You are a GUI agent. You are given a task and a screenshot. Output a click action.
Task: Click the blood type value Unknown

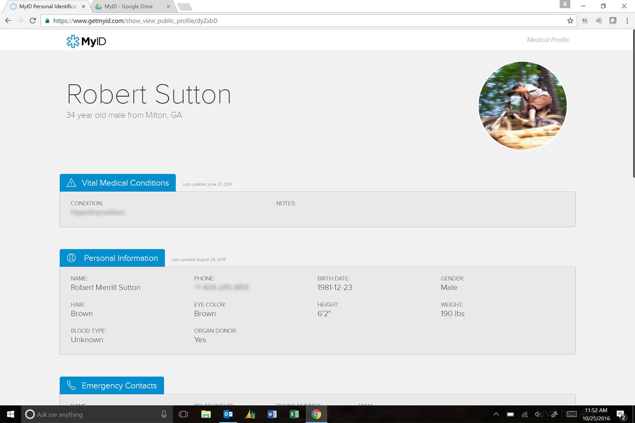pyautogui.click(x=87, y=340)
